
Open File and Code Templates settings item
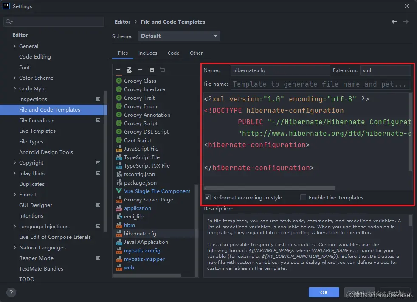[x=54, y=110]
